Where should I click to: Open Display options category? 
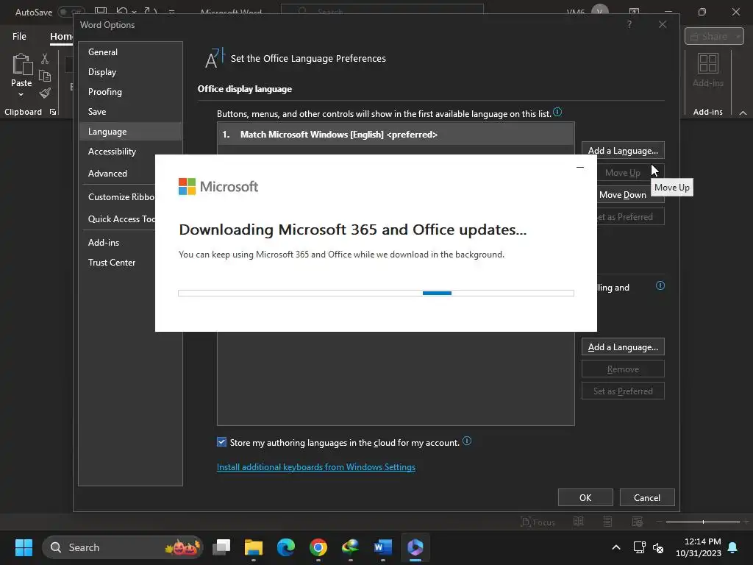131,72
